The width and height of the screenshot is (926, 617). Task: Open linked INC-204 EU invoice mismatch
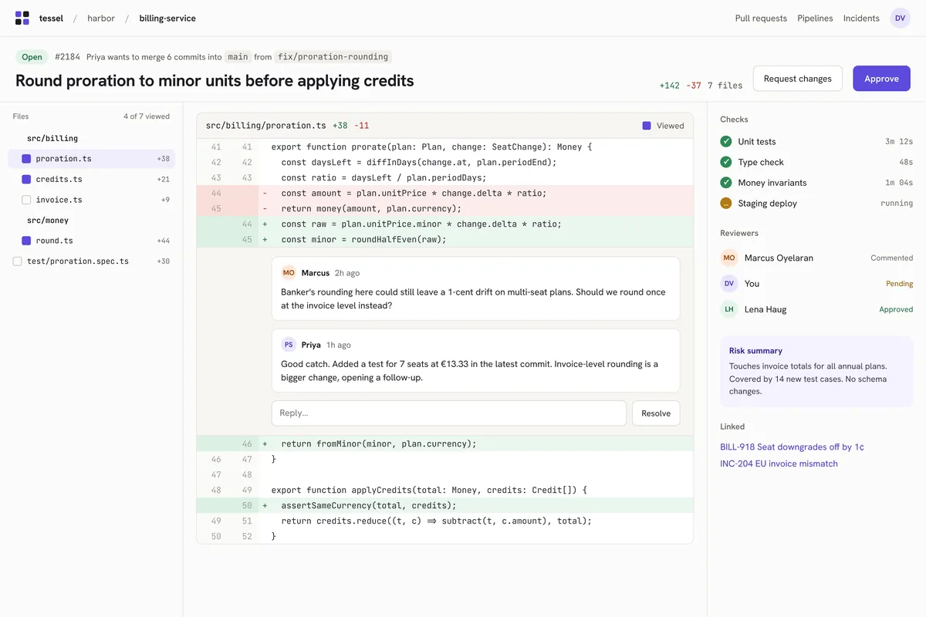tap(779, 464)
